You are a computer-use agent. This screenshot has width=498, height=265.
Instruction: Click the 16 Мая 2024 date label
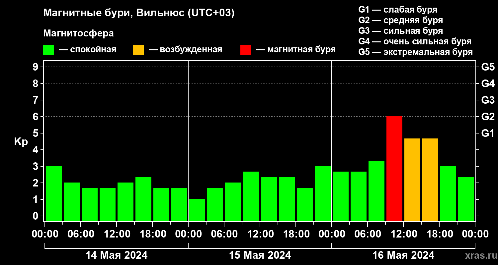(403, 255)
